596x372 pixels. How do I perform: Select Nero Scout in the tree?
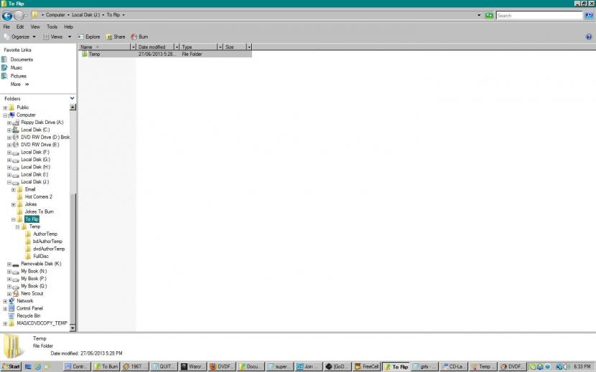click(32, 293)
